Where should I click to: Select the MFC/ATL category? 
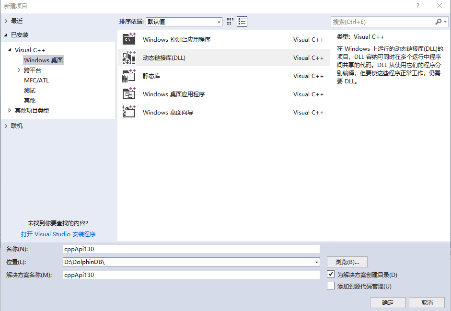pyautogui.click(x=37, y=80)
